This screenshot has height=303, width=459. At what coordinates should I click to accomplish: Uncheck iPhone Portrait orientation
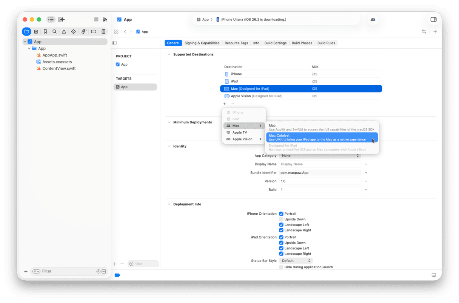tap(281, 214)
